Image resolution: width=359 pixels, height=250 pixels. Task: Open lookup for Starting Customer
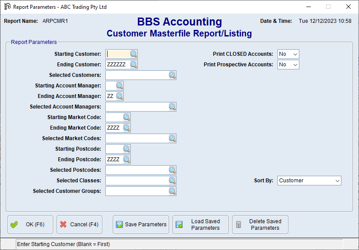pyautogui.click(x=134, y=54)
